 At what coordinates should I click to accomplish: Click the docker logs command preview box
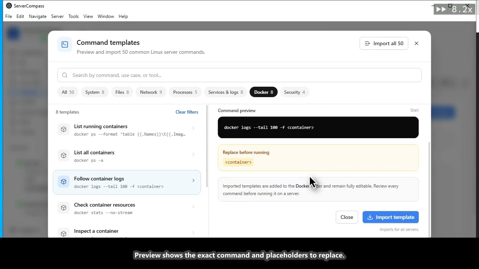click(318, 127)
